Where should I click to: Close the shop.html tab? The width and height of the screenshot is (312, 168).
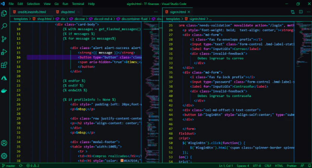[x=78, y=12]
